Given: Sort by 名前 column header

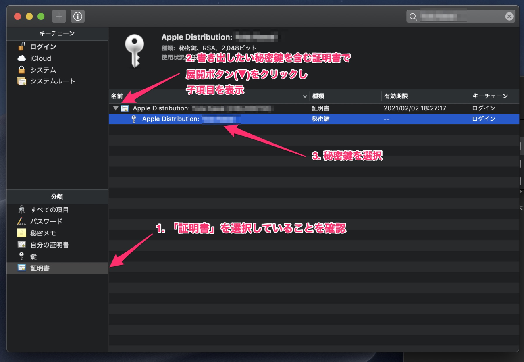Looking at the screenshot, I should (x=209, y=96).
